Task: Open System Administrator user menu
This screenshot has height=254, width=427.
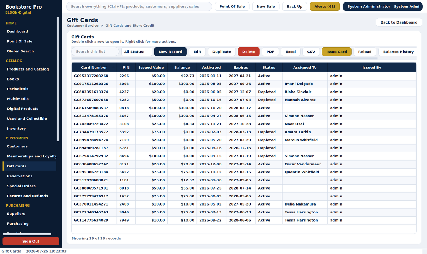Action: [383, 6]
